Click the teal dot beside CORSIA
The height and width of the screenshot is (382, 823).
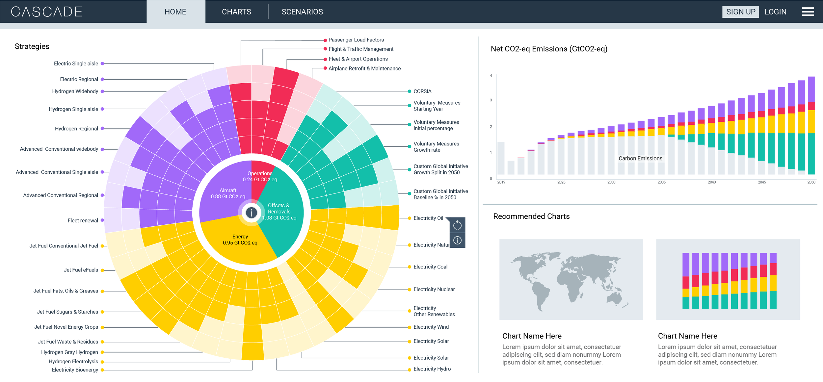[410, 91]
